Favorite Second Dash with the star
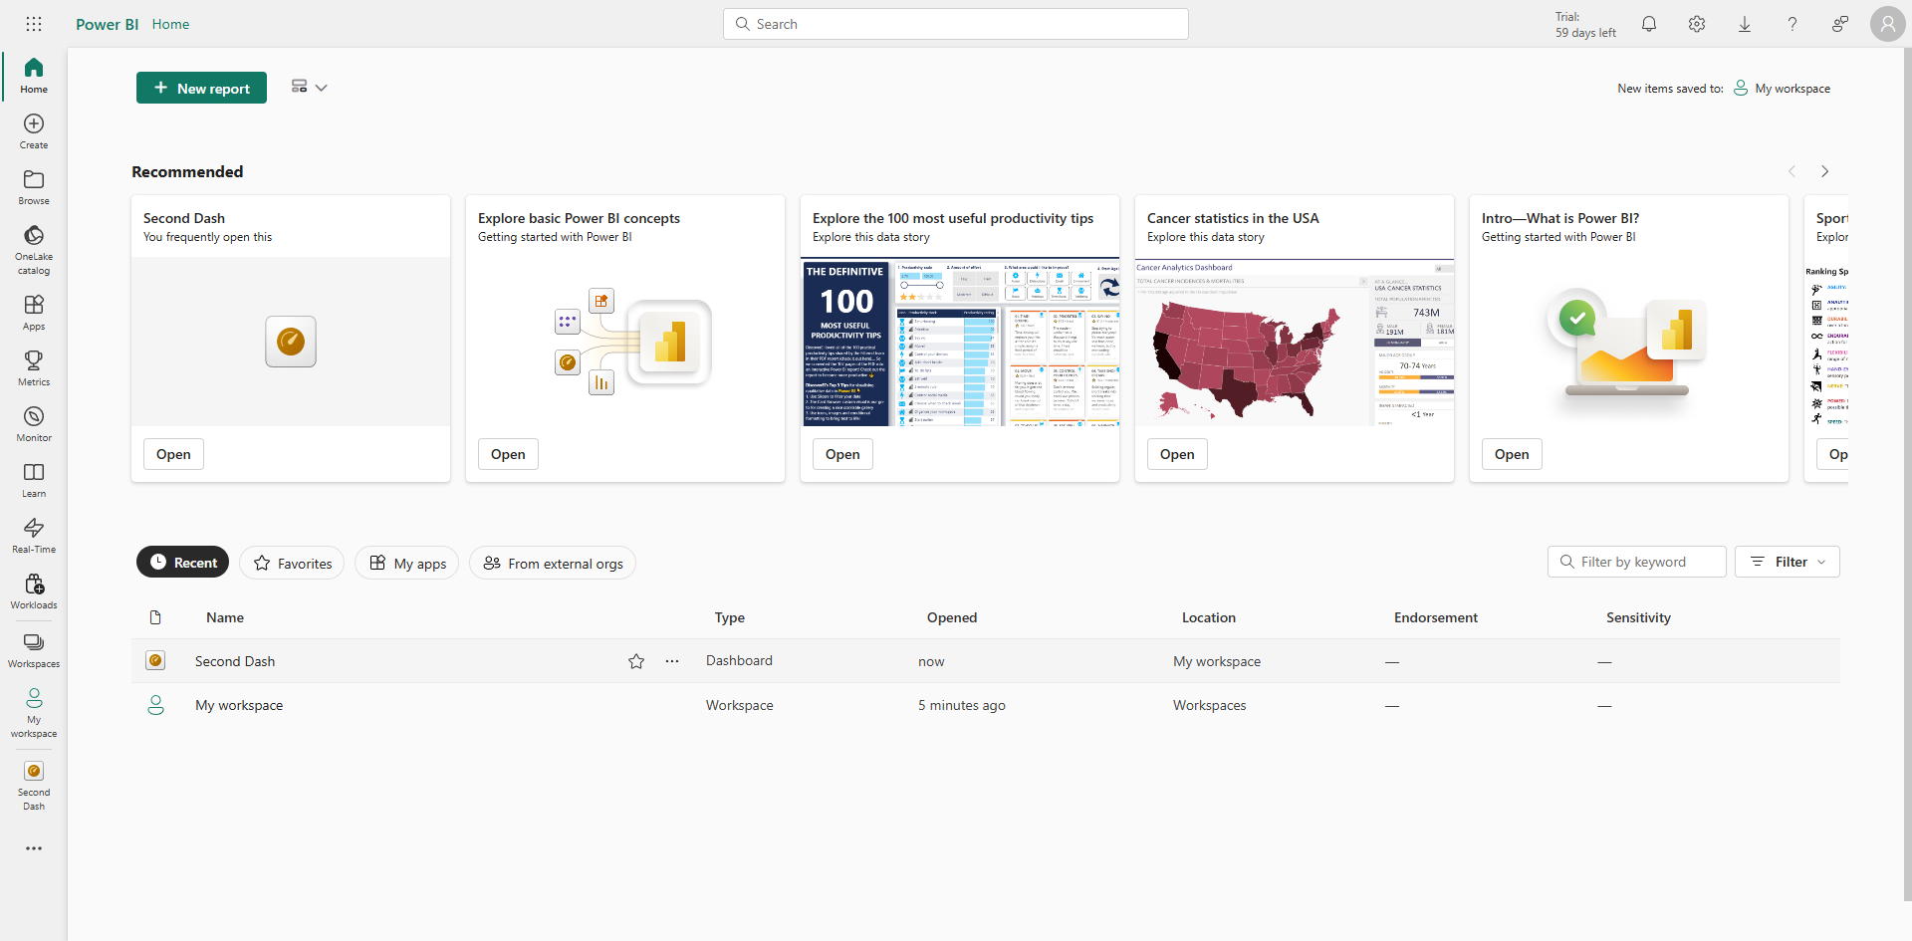The image size is (1912, 941). click(636, 661)
